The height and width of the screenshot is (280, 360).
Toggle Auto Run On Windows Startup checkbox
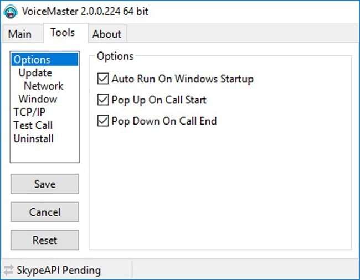[103, 79]
